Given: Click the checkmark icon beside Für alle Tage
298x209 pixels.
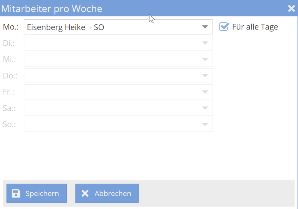Looking at the screenshot, I should [224, 27].
